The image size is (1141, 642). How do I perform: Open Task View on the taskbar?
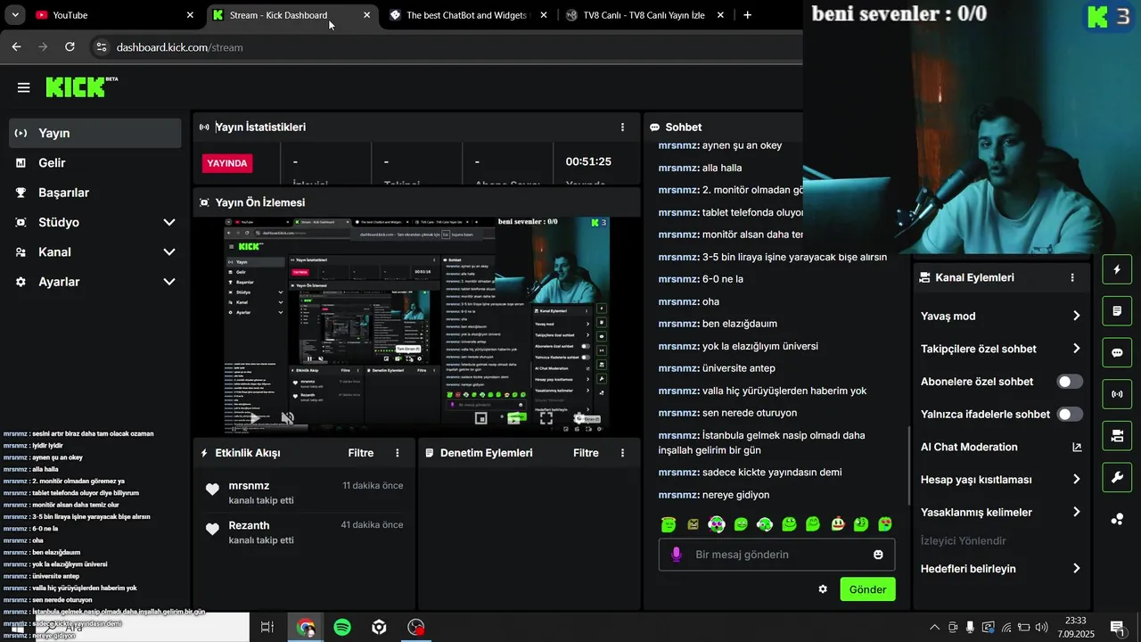click(267, 628)
